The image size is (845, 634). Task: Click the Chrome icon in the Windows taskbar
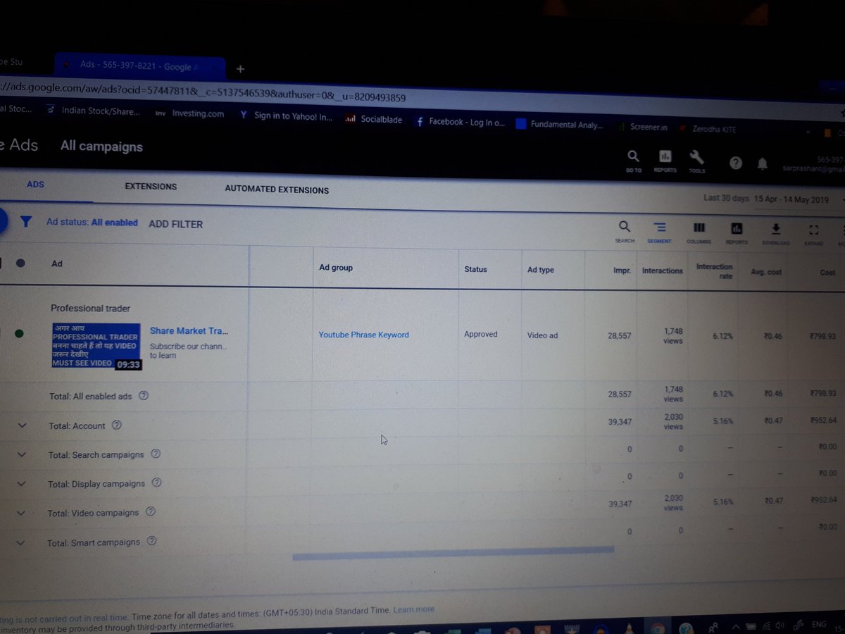click(657, 628)
